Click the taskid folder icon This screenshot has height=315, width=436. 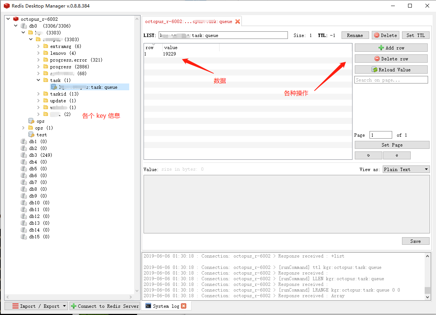[x=46, y=94]
